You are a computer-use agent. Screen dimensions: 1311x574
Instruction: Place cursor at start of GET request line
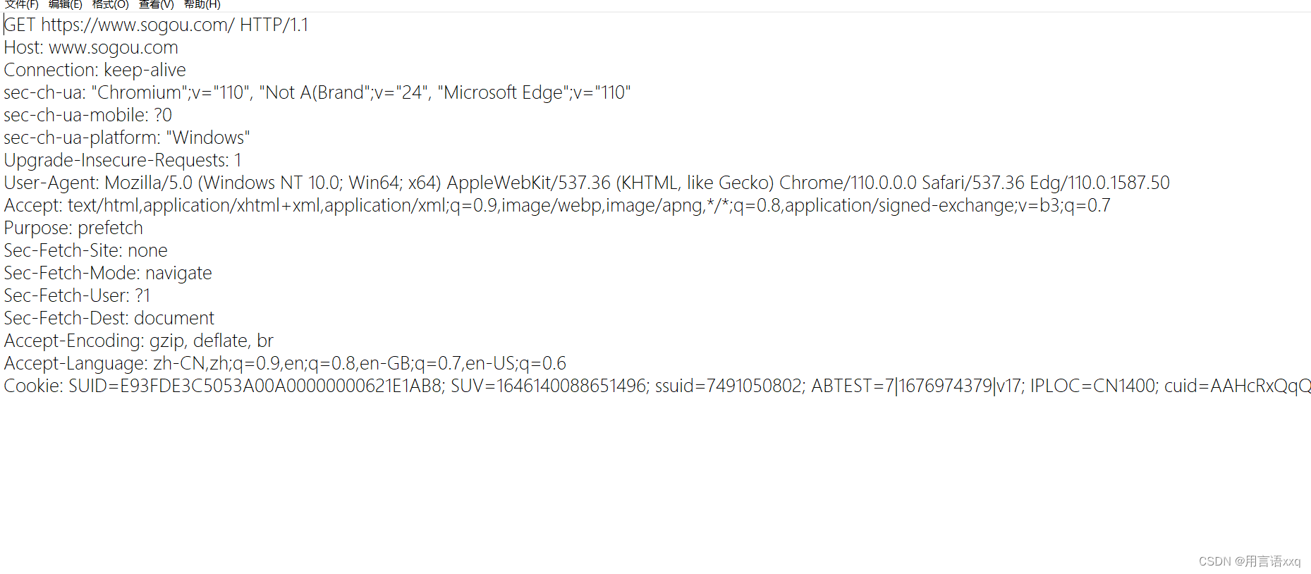(x=4, y=25)
